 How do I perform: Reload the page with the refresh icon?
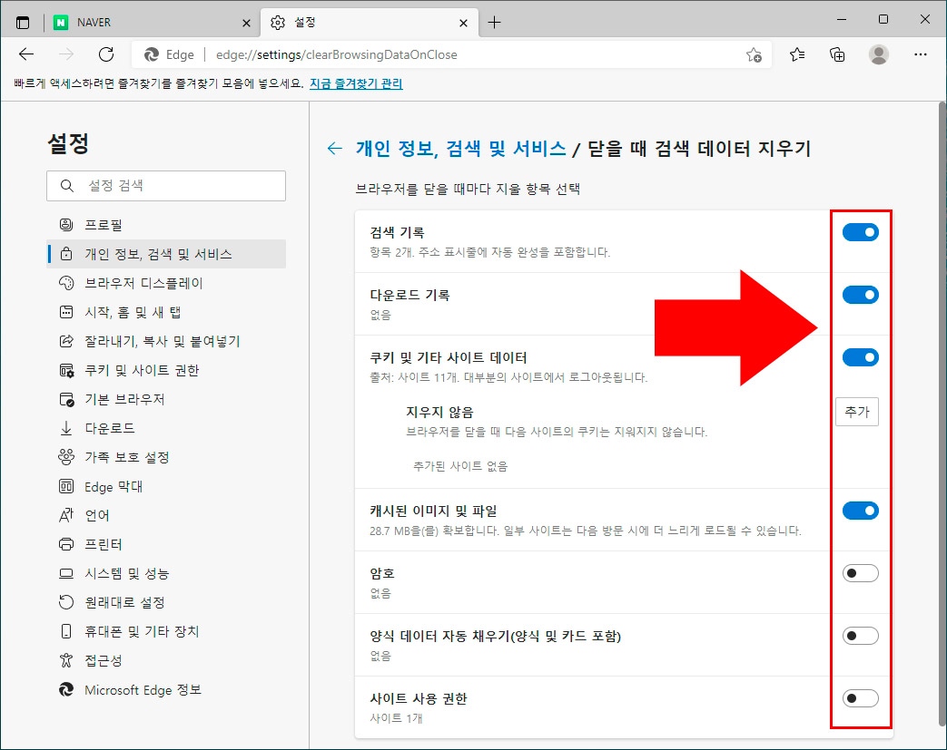[105, 54]
